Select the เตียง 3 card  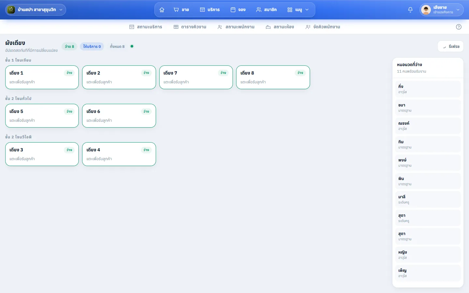pos(42,154)
